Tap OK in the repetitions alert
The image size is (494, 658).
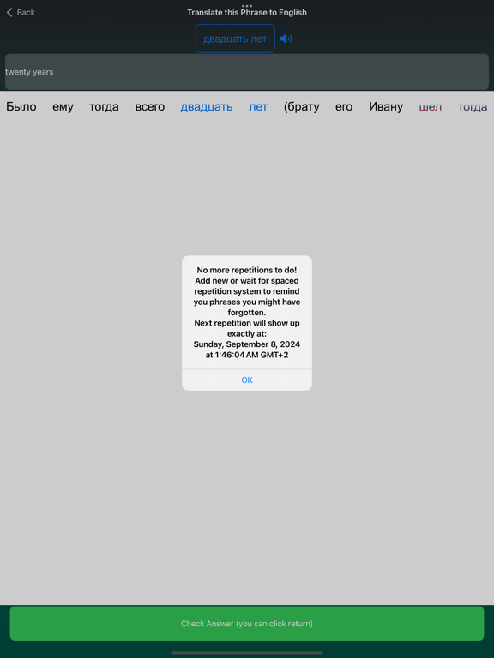247,380
